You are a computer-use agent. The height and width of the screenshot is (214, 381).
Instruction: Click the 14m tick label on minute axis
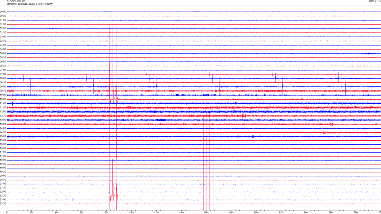[x=181, y=212]
